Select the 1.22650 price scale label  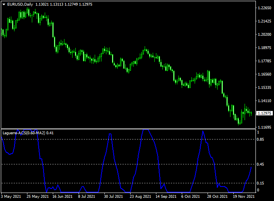[x=265, y=8]
